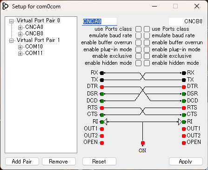Select CNCB0 port in tree

click(34, 34)
